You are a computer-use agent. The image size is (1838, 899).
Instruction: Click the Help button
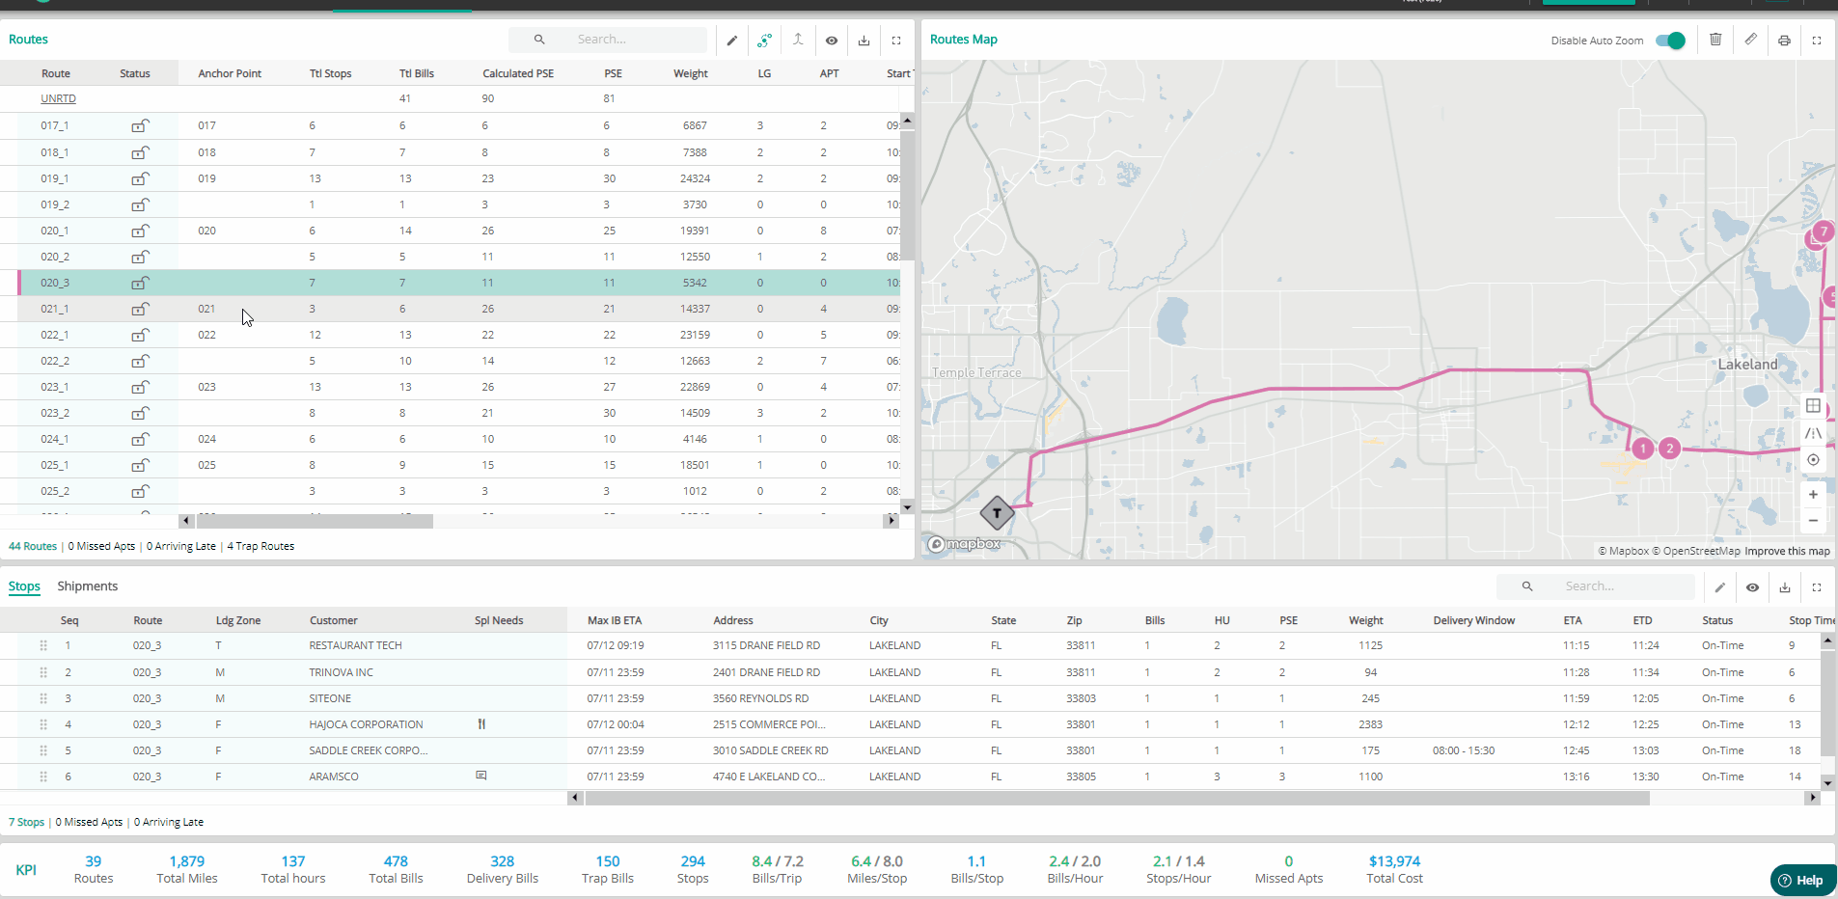[x=1801, y=880]
